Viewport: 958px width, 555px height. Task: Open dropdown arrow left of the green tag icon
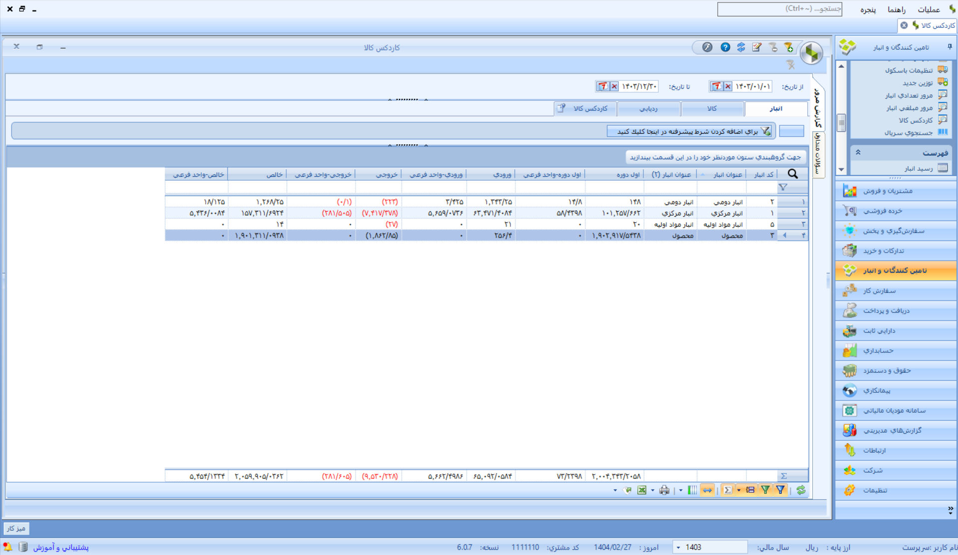[615, 491]
